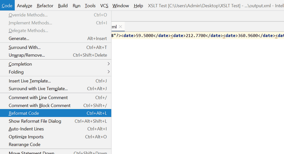The height and width of the screenshot is (154, 284).
Task: Open the Build menu
Action: [x=63, y=6]
